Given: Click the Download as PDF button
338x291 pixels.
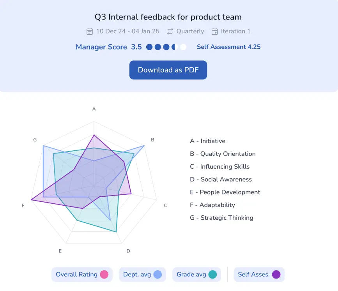Looking at the screenshot, I should [168, 70].
